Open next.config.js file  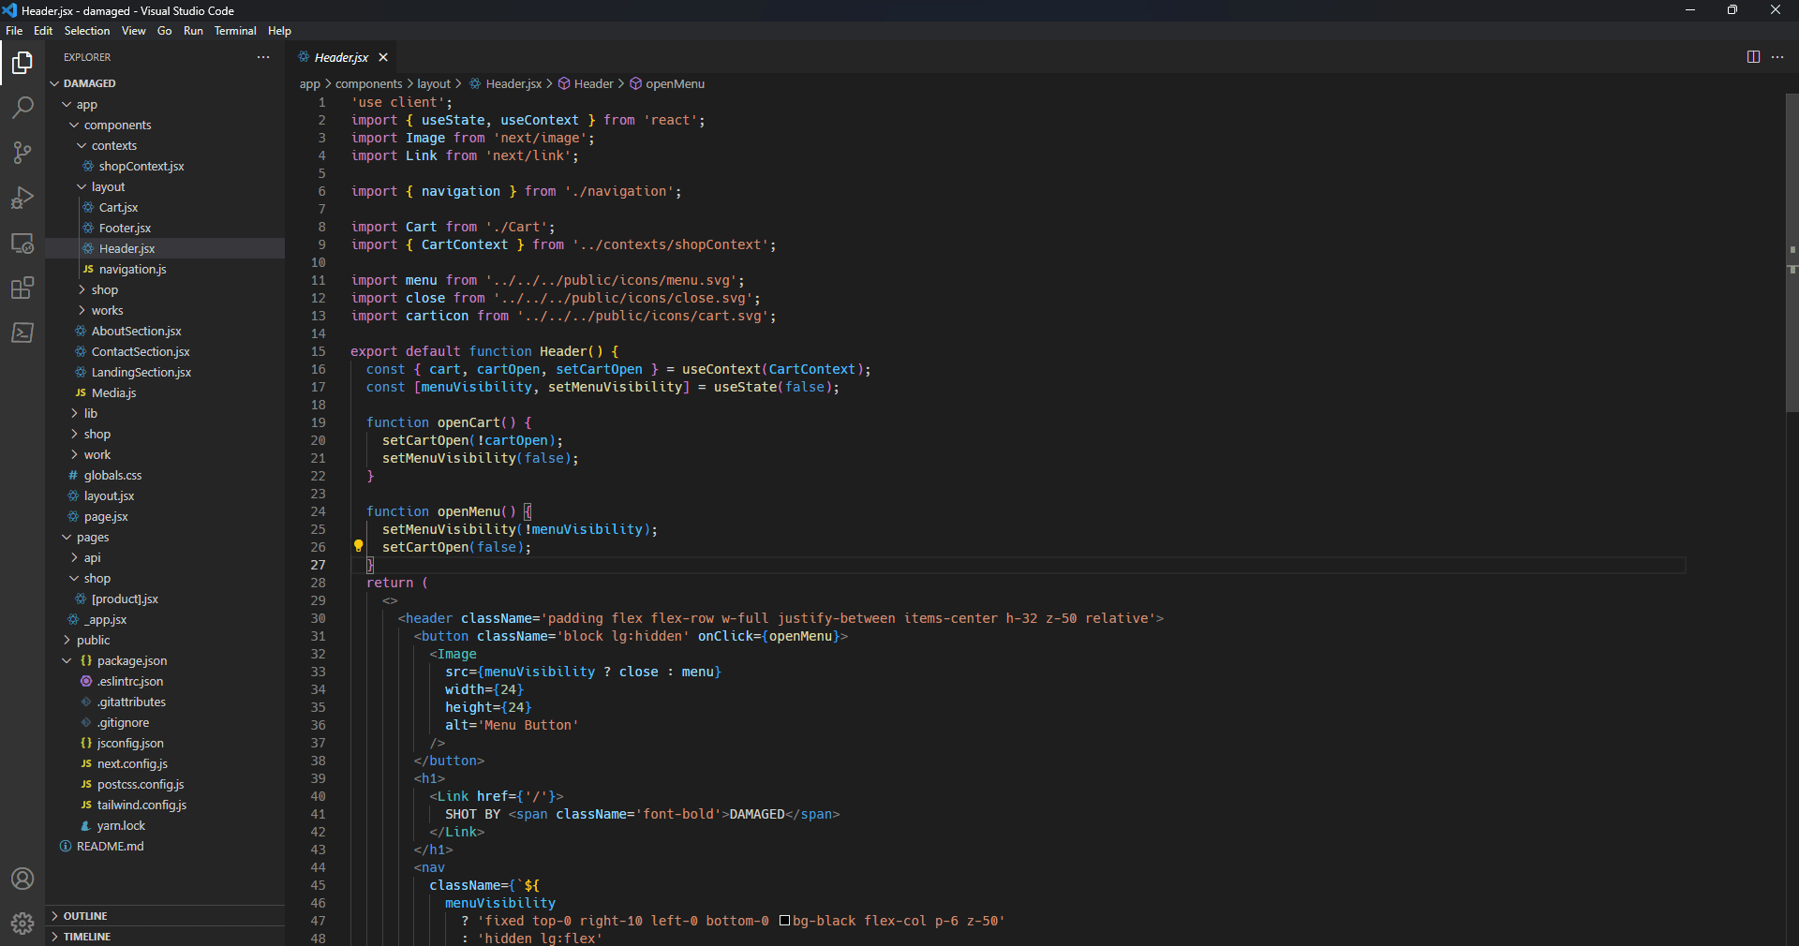(165, 763)
